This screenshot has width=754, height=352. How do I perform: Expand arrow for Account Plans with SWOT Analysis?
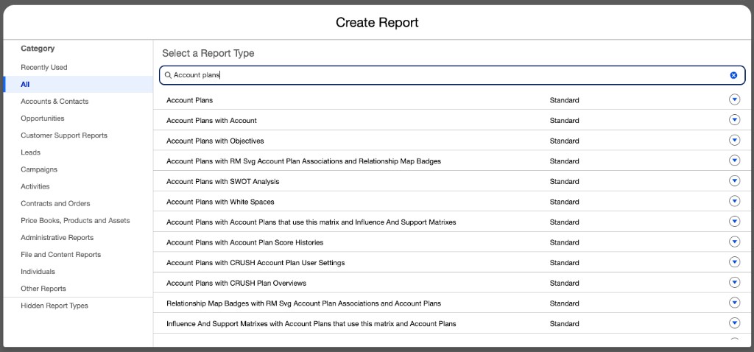(734, 181)
